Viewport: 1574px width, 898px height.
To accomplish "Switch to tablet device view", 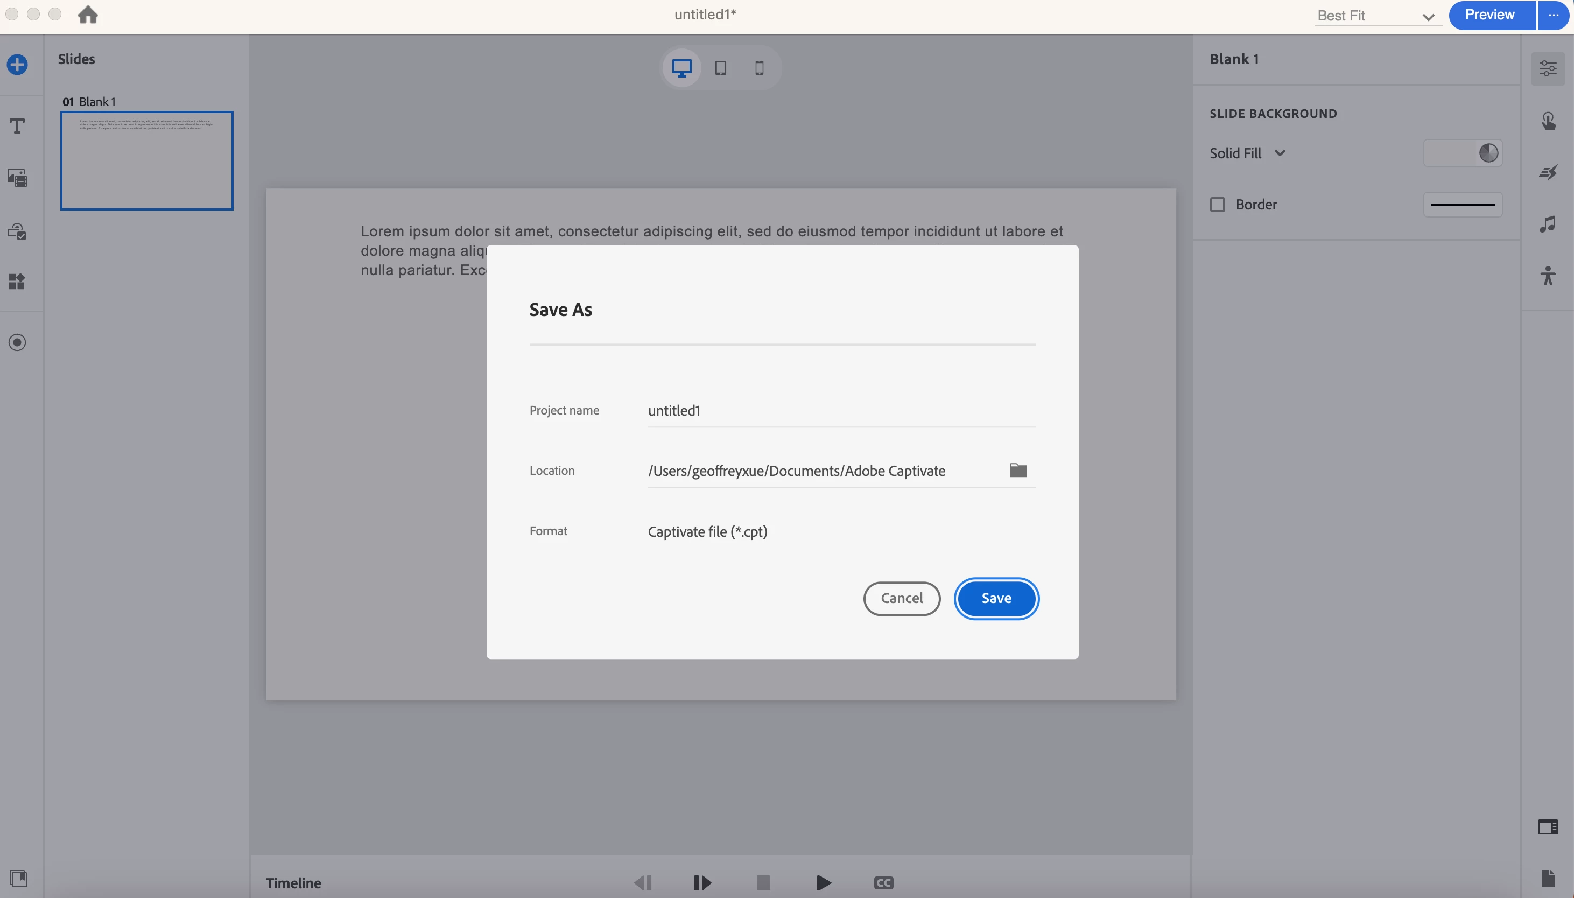I will point(721,68).
